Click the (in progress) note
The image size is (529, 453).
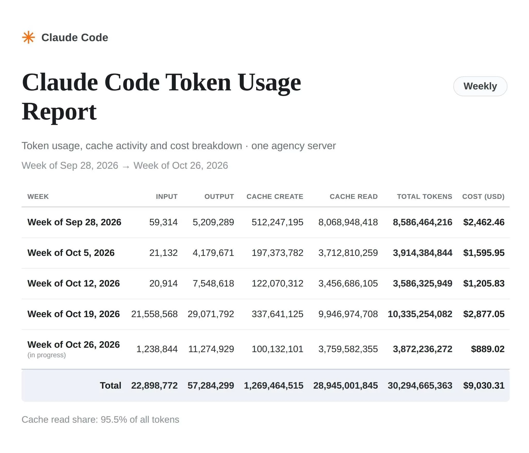(47, 355)
